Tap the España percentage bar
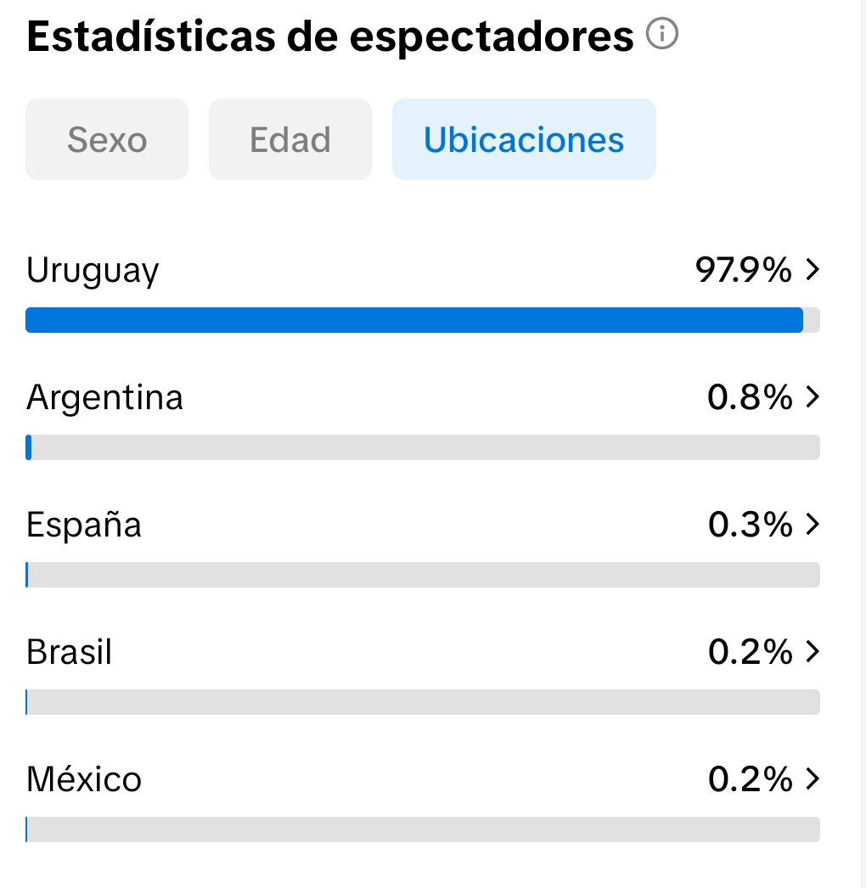Viewport: 866px width, 888px height. (423, 575)
